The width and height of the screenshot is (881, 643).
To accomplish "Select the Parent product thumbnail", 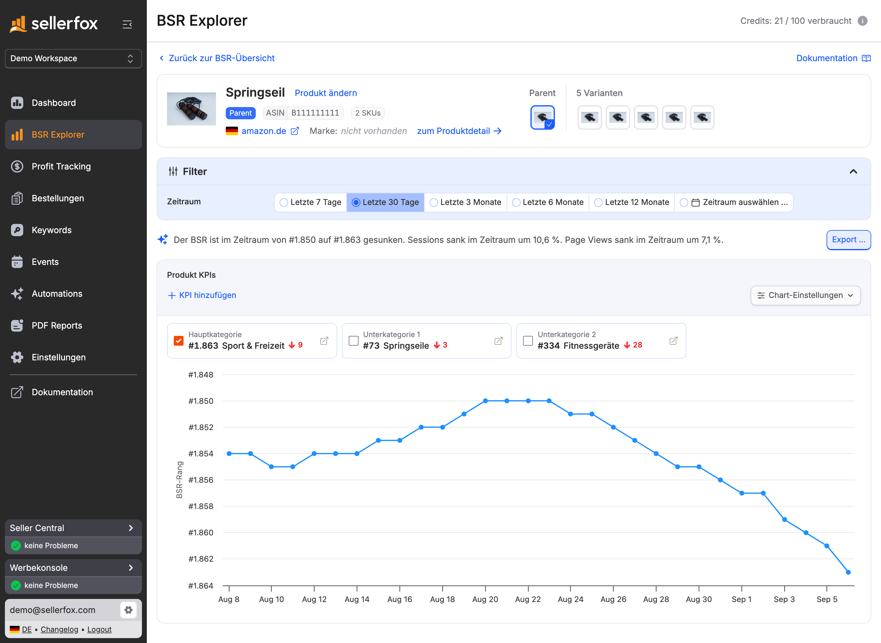I will [x=542, y=117].
